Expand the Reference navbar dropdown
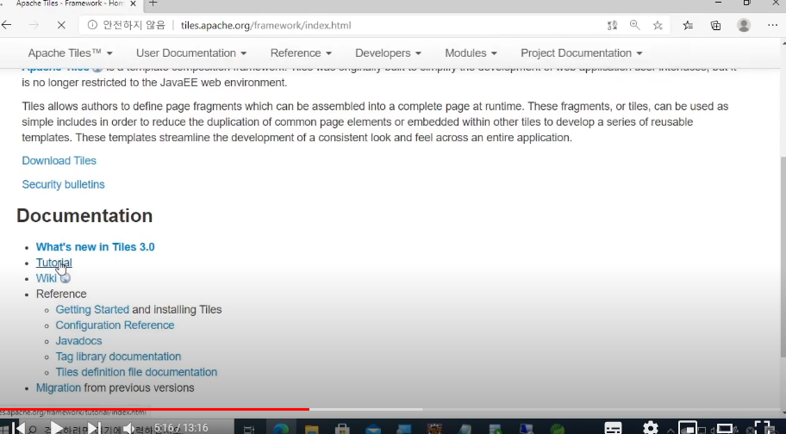This screenshot has width=786, height=434. click(302, 53)
